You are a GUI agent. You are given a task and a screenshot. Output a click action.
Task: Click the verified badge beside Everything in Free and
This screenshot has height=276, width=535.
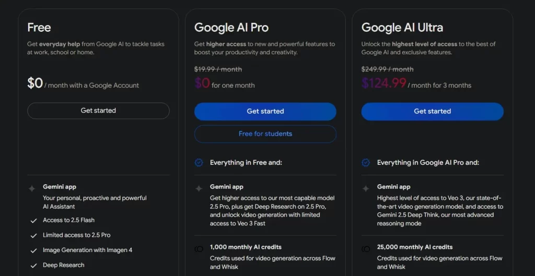click(x=199, y=163)
